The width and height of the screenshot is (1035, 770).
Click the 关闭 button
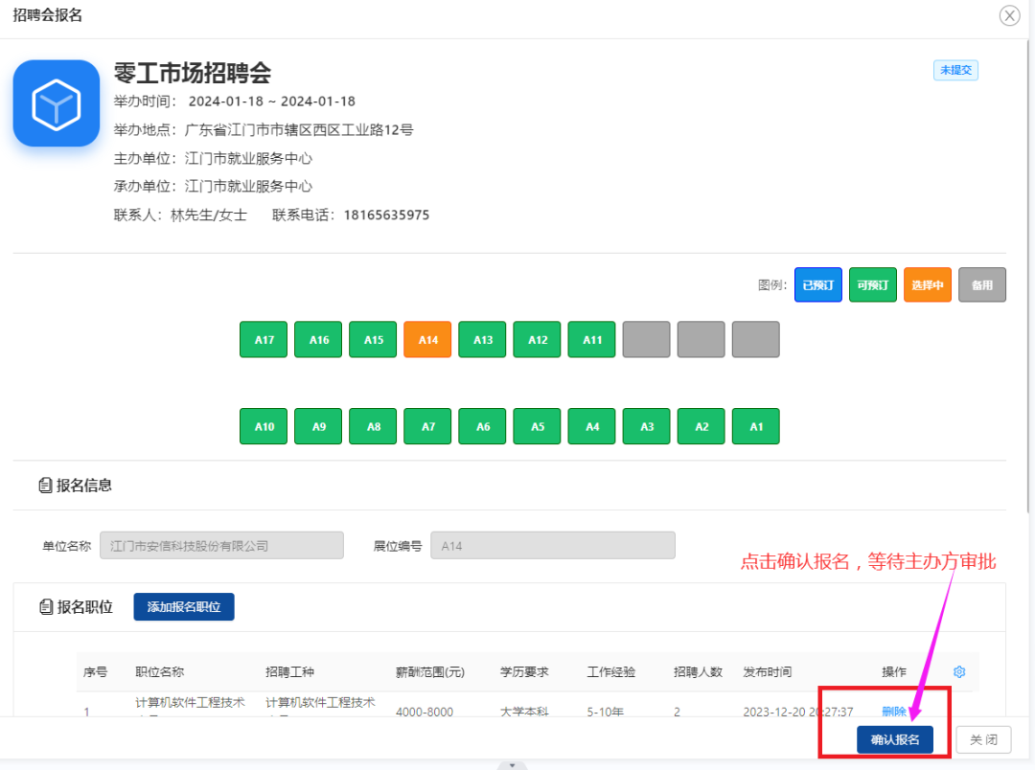pyautogui.click(x=982, y=739)
